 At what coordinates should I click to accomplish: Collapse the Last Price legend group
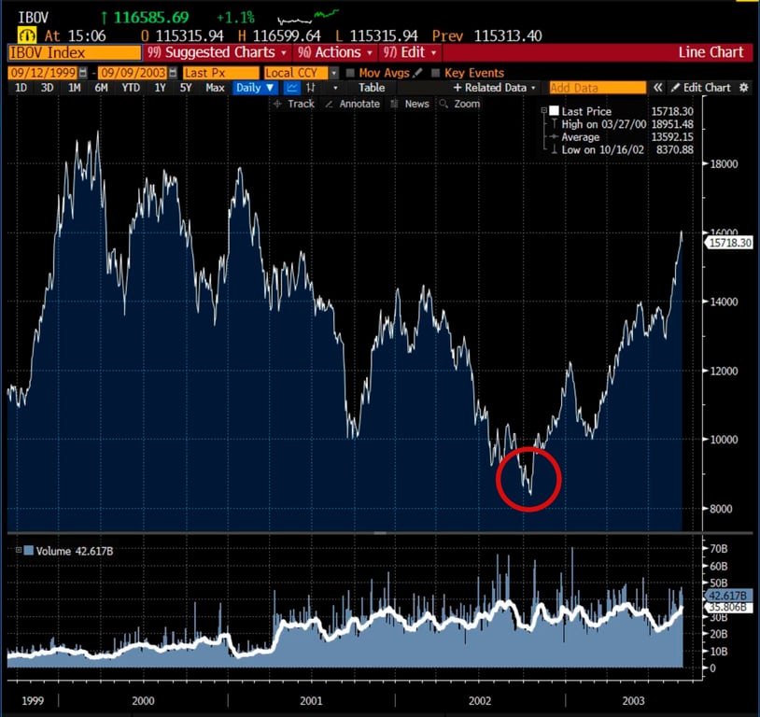[x=543, y=111]
